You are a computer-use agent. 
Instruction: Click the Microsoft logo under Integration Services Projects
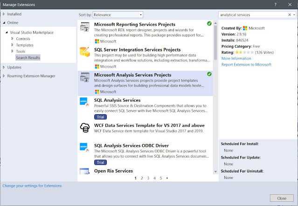97,67
